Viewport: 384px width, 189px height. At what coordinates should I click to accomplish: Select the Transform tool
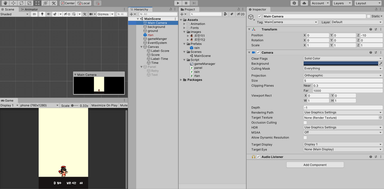(45, 3)
